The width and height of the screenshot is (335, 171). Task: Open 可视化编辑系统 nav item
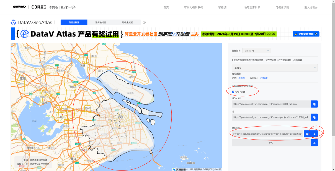point(194,7)
